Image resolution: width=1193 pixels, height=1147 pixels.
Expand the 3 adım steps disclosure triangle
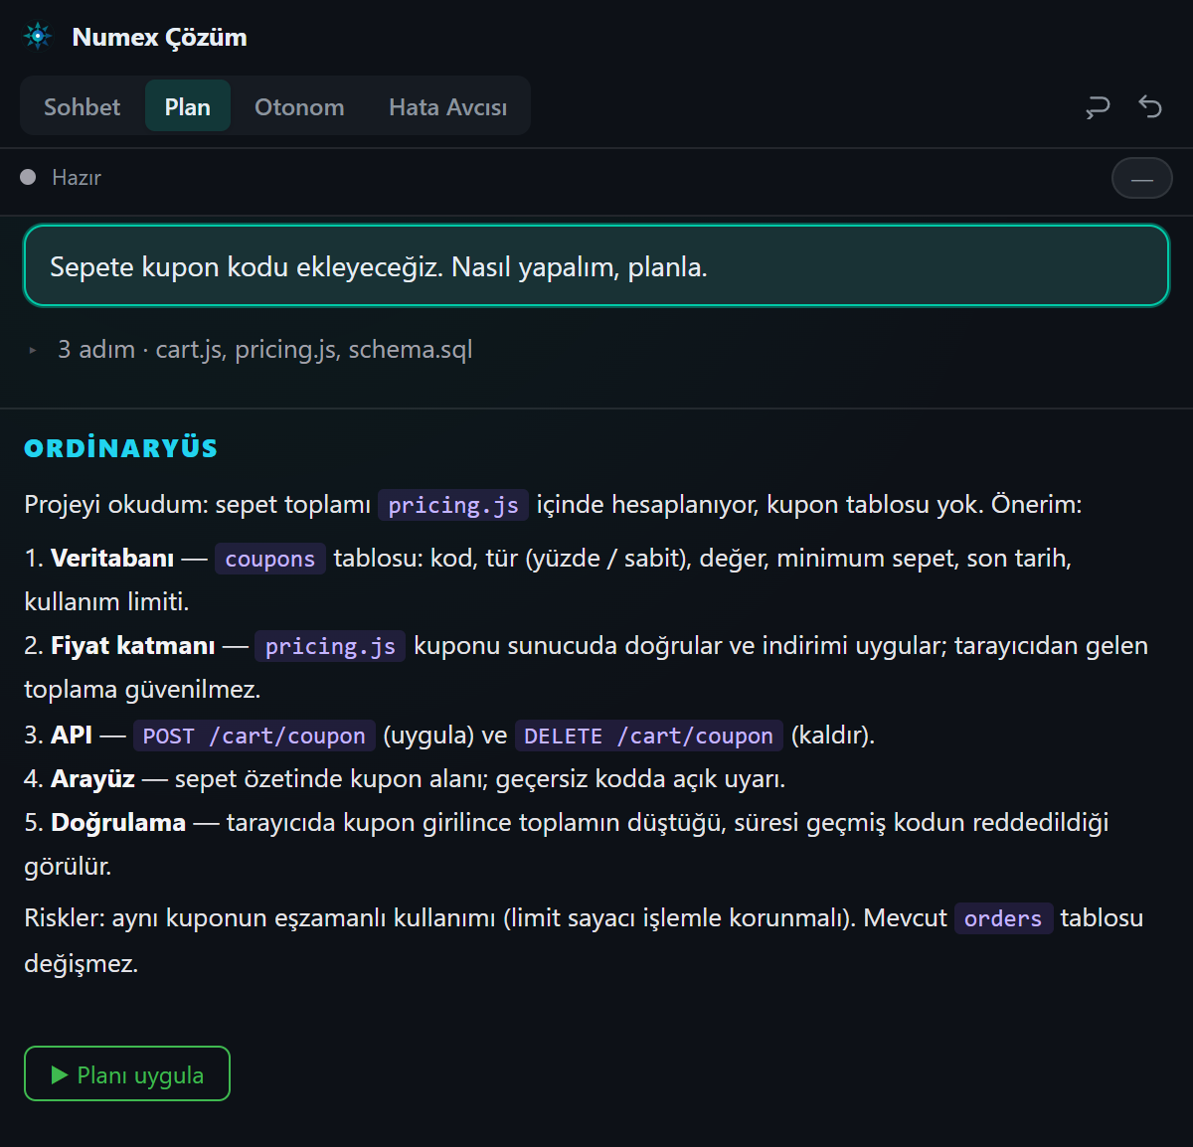pyautogui.click(x=33, y=350)
